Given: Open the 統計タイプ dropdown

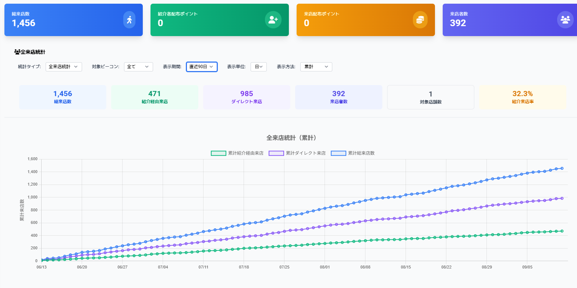Looking at the screenshot, I should click(x=64, y=67).
